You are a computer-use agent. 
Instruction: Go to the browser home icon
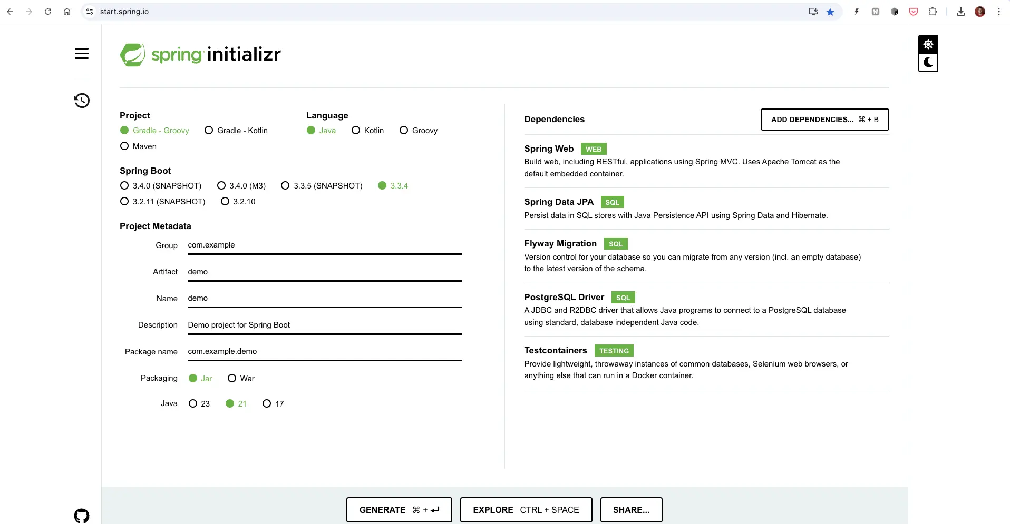point(67,12)
